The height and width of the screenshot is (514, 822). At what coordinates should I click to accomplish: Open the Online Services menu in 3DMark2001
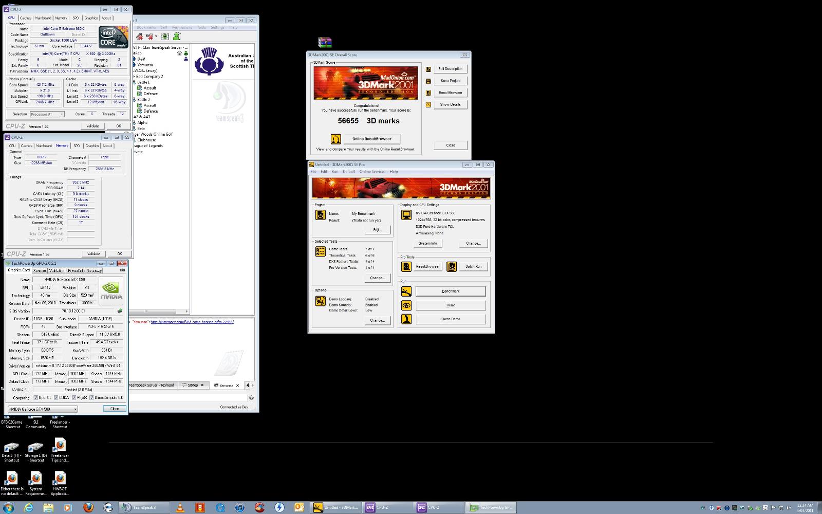[x=372, y=172]
